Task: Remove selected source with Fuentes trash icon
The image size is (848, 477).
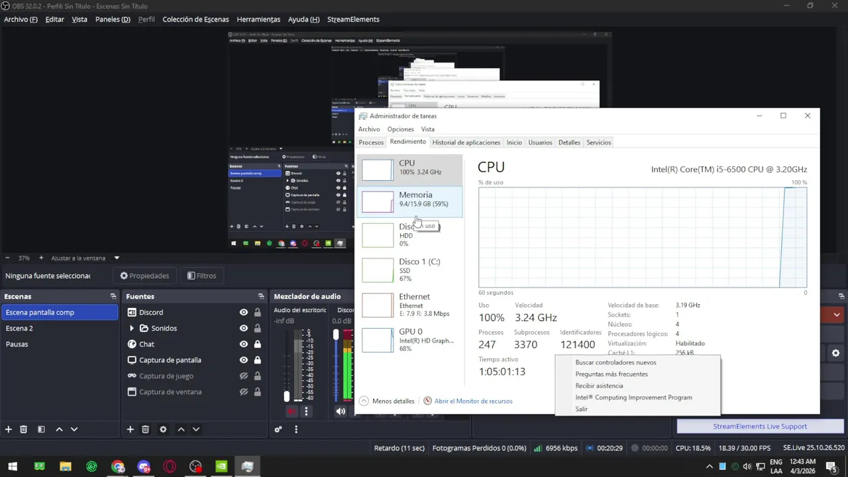Action: coord(146,429)
